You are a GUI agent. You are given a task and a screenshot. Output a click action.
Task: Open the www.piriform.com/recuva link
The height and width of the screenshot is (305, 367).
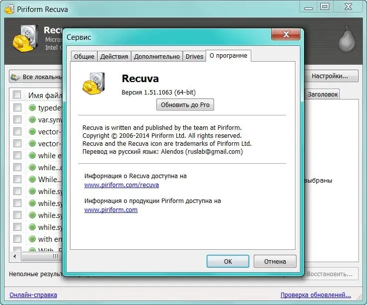tap(122, 185)
